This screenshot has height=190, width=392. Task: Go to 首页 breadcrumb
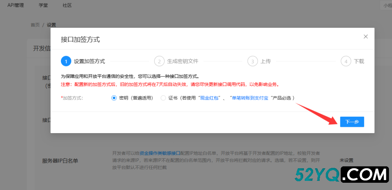click(x=35, y=25)
